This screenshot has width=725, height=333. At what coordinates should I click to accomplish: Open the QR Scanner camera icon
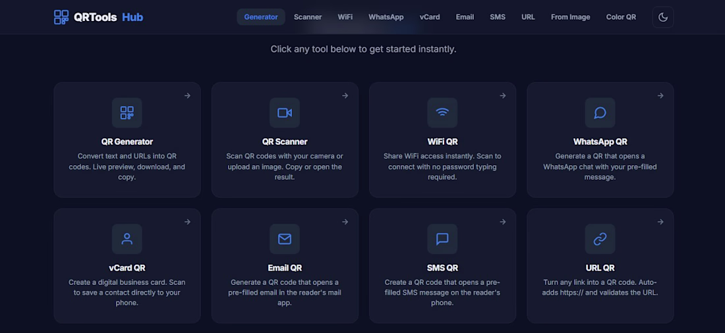(x=284, y=113)
